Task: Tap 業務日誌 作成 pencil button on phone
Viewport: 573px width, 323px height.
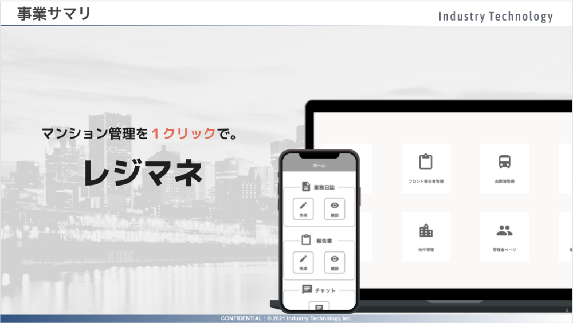Action: coord(303,209)
